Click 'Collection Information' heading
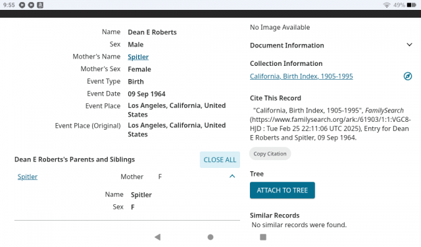 [x=286, y=63]
